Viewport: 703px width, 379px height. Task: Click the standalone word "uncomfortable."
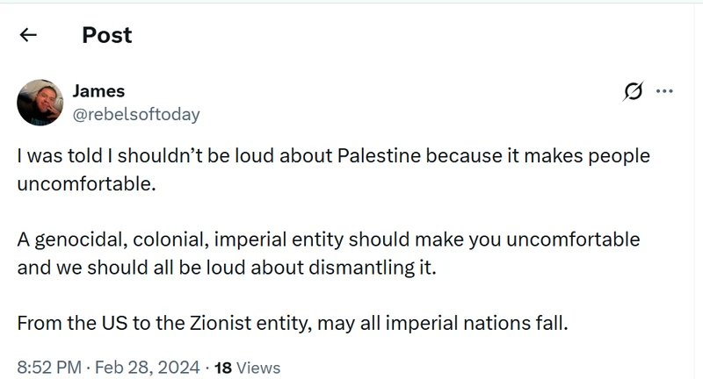pos(86,183)
